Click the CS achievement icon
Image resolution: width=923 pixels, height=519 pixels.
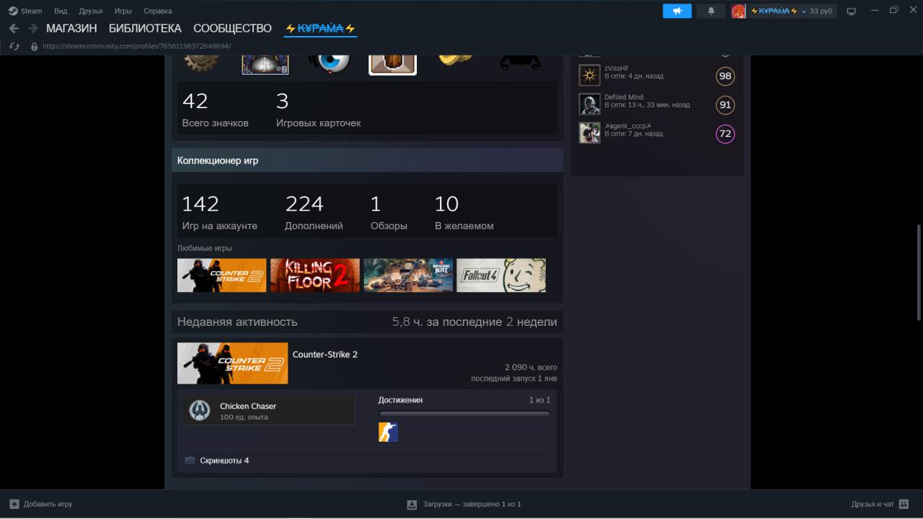[x=388, y=432]
